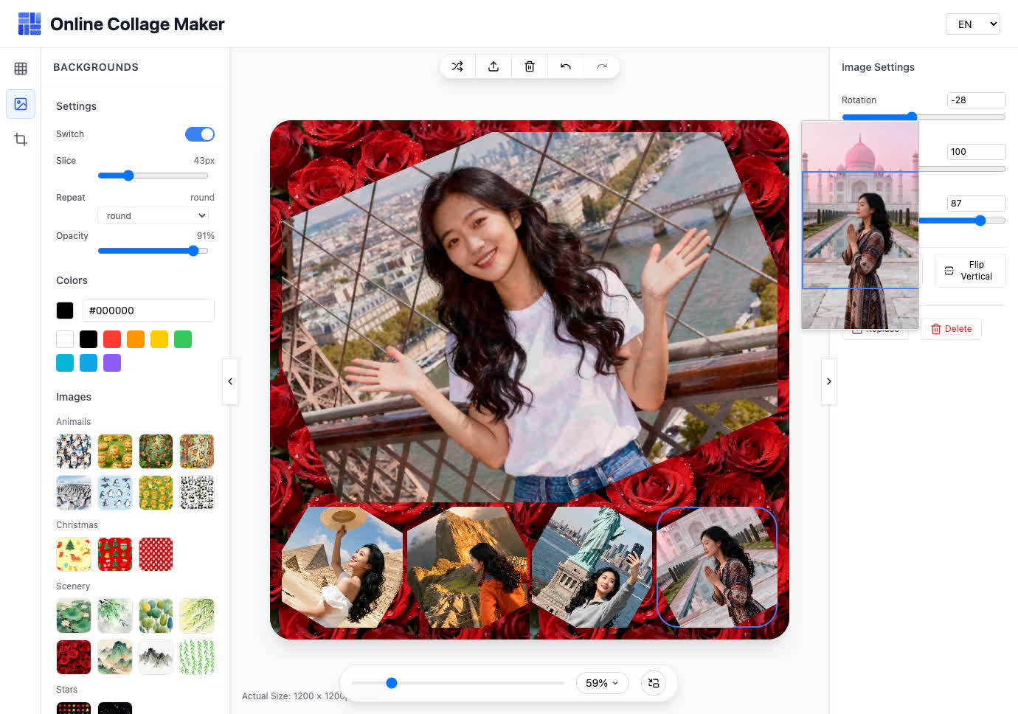Screen dimensions: 1018x714
Task: Open the layout grid panel
Action: click(21, 69)
